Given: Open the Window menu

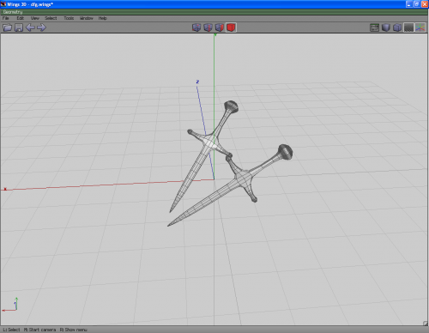Looking at the screenshot, I should tap(87, 18).
